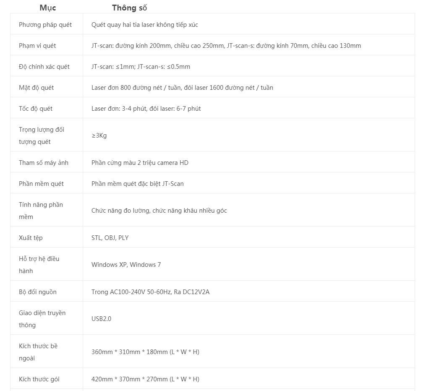
Task: Click the "Quét quay hai tia laser" value
Action: pos(145,25)
